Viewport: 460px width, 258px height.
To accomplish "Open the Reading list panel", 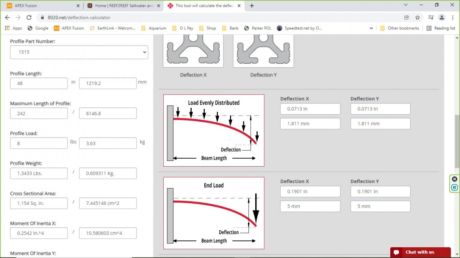I will point(440,28).
